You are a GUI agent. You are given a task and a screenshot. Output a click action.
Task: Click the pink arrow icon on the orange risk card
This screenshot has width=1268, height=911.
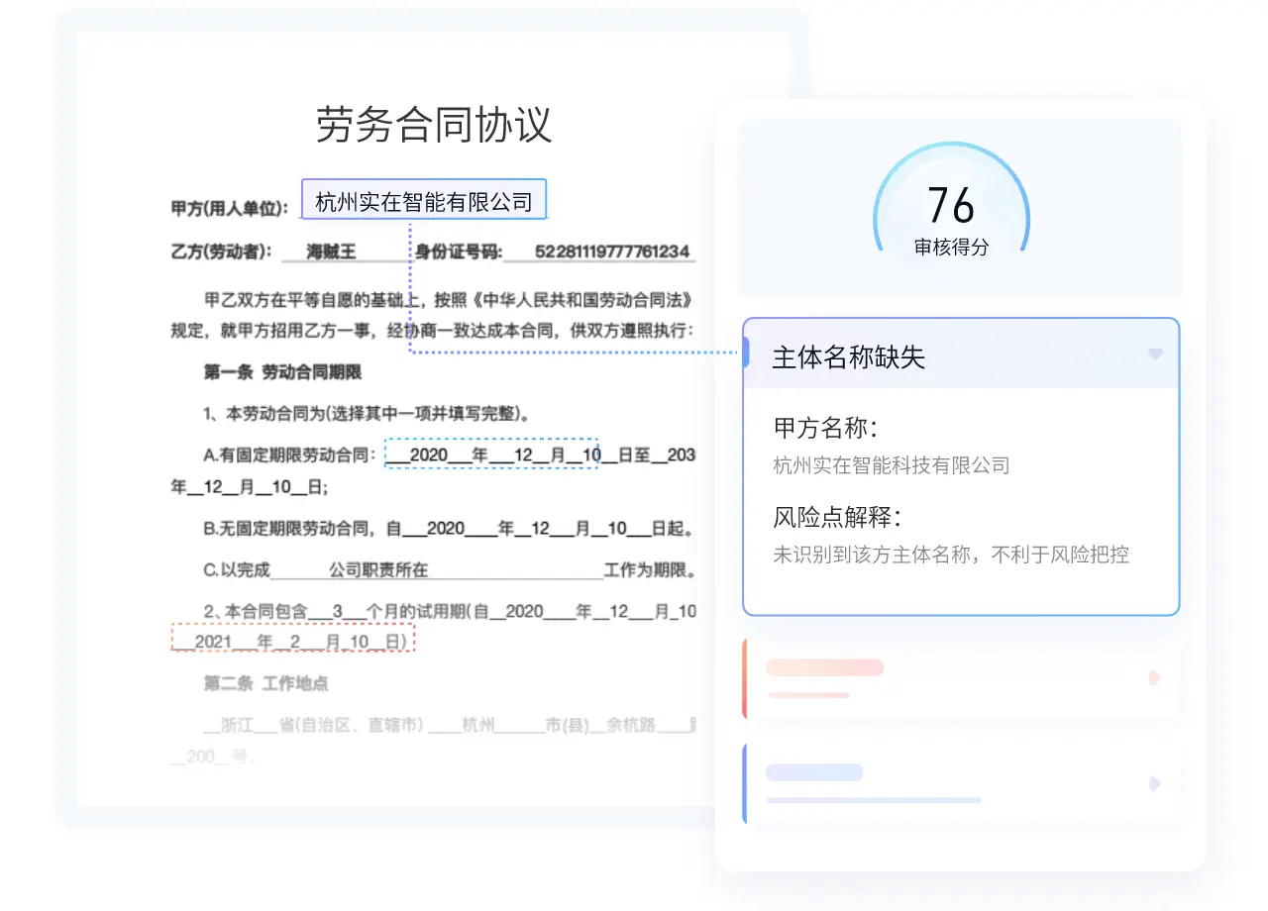[x=1155, y=678]
